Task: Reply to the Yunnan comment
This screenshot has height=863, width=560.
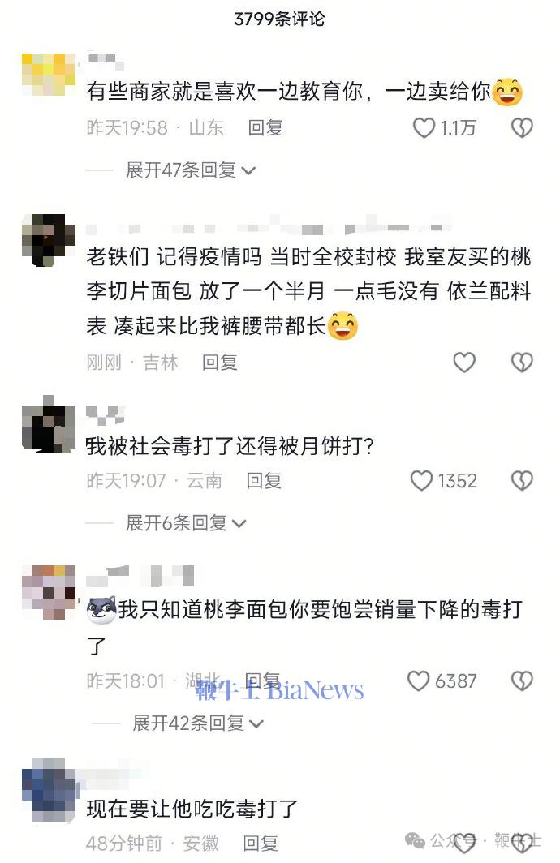Action: coord(264,480)
